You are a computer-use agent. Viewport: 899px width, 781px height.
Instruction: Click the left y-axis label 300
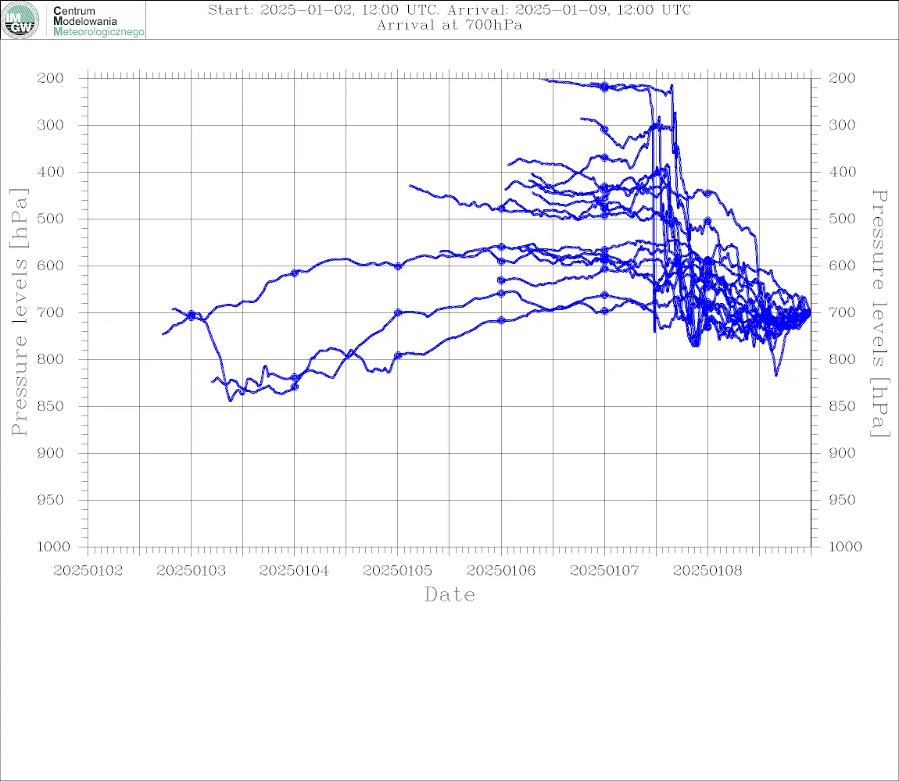click(51, 125)
